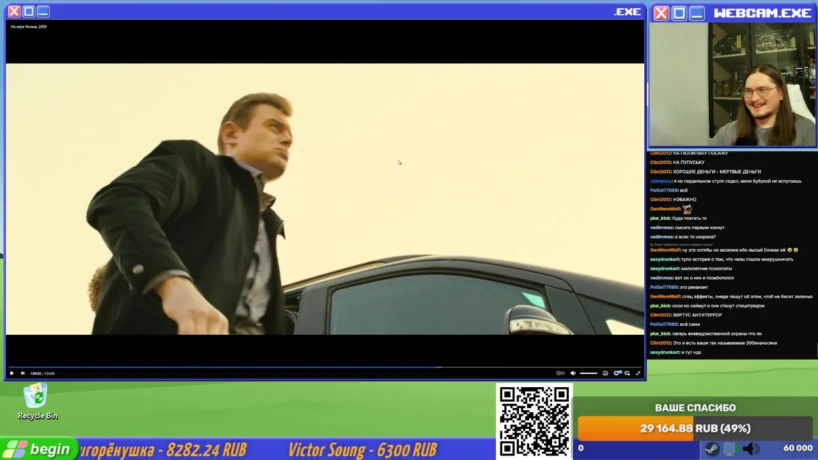Click the video timestamp 1:09:32 / 1:34:06
This screenshot has width=818, height=460.
[42, 374]
